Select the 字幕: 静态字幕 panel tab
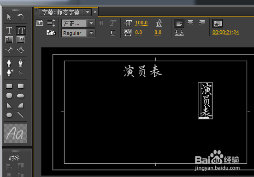Viewport: 254px width, 177px height. tap(61, 12)
